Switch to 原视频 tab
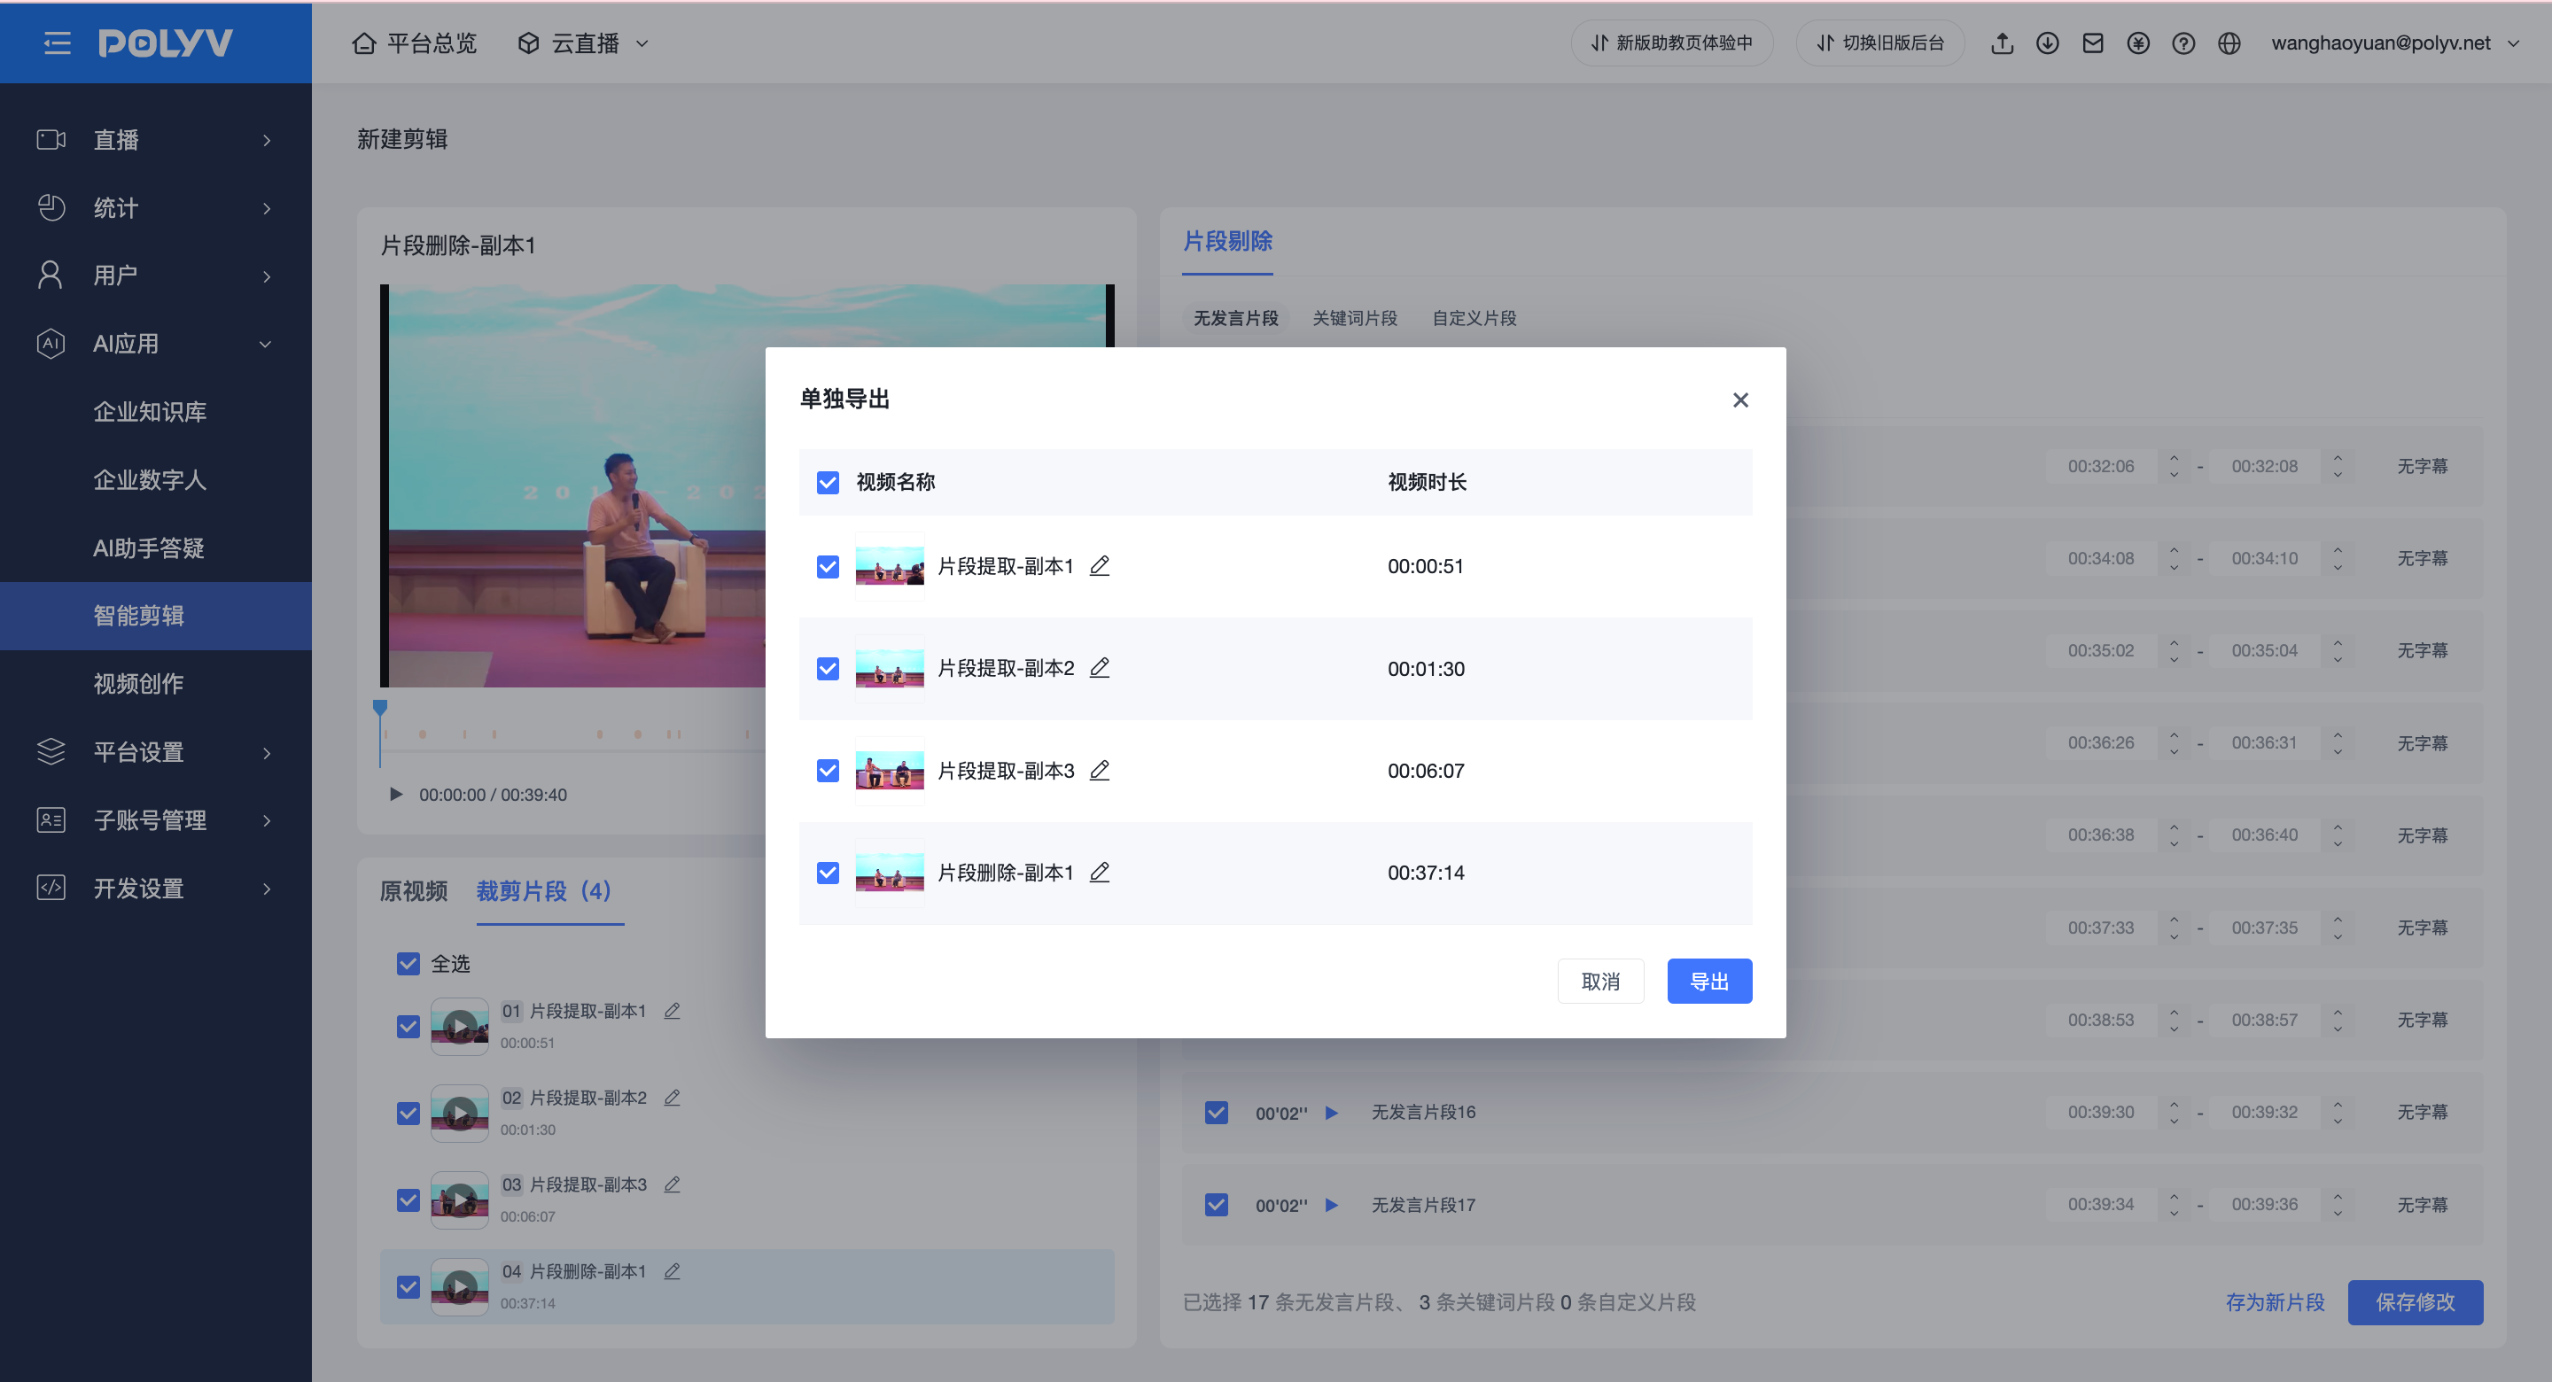 [x=414, y=890]
